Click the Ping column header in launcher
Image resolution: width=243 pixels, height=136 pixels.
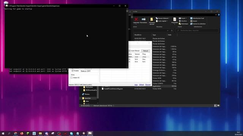[144, 54]
